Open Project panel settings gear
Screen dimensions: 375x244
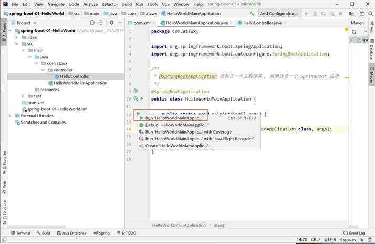(111, 23)
